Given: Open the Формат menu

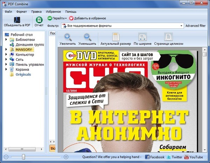Looking at the screenshot, I should pyautogui.click(x=21, y=12).
